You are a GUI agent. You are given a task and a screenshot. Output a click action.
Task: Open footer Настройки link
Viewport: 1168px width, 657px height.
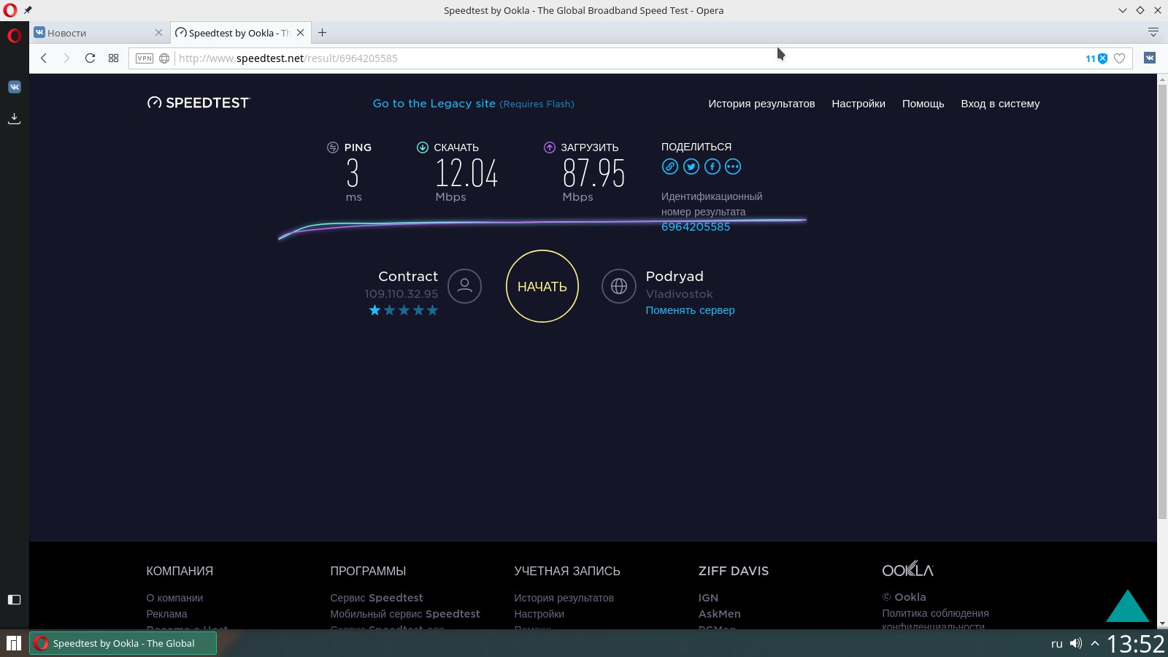[x=539, y=614]
